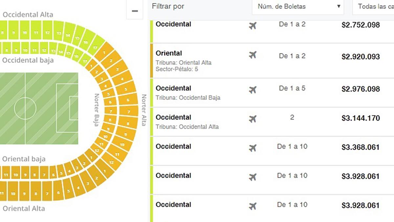The height and width of the screenshot is (222, 394).
Task: Select the Occidental Baja tribune listing
Action: tap(230, 92)
